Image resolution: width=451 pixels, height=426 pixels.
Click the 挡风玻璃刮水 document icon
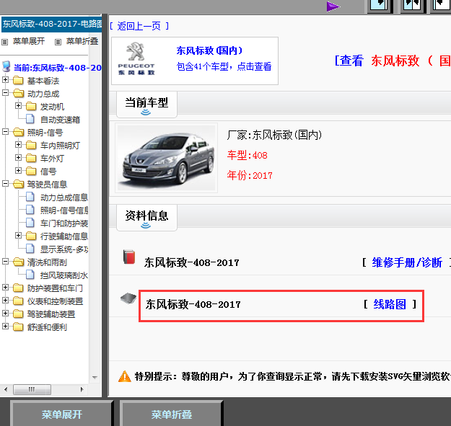30,275
